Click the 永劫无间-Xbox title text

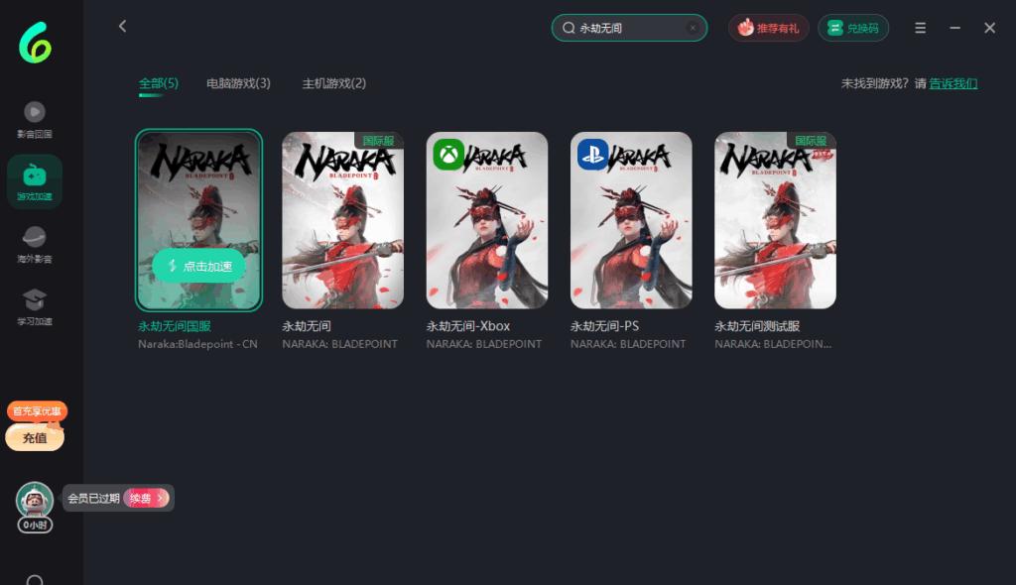click(x=468, y=326)
